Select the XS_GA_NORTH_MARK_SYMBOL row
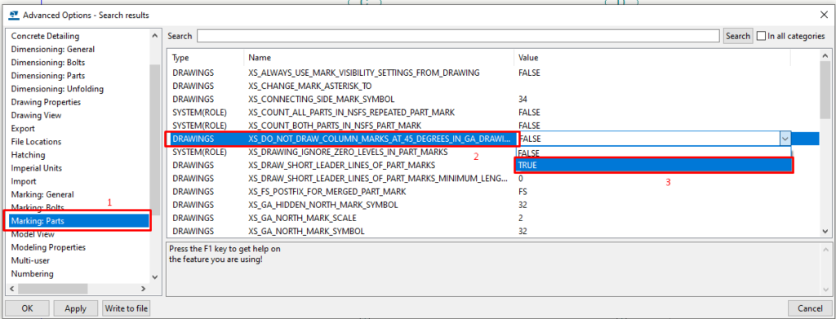Image resolution: width=836 pixels, height=319 pixels. pos(494,231)
